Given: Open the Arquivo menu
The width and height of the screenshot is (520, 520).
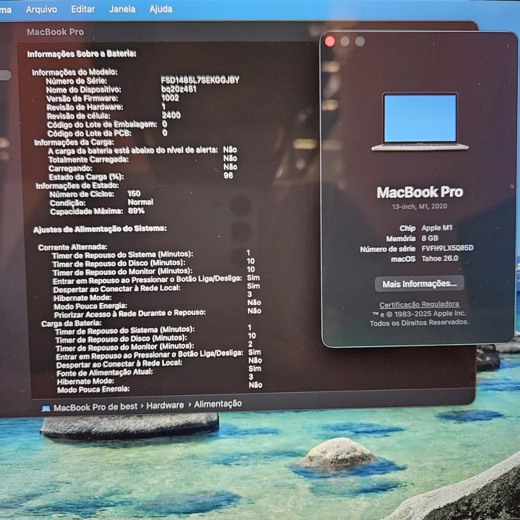Looking at the screenshot, I should click(42, 9).
